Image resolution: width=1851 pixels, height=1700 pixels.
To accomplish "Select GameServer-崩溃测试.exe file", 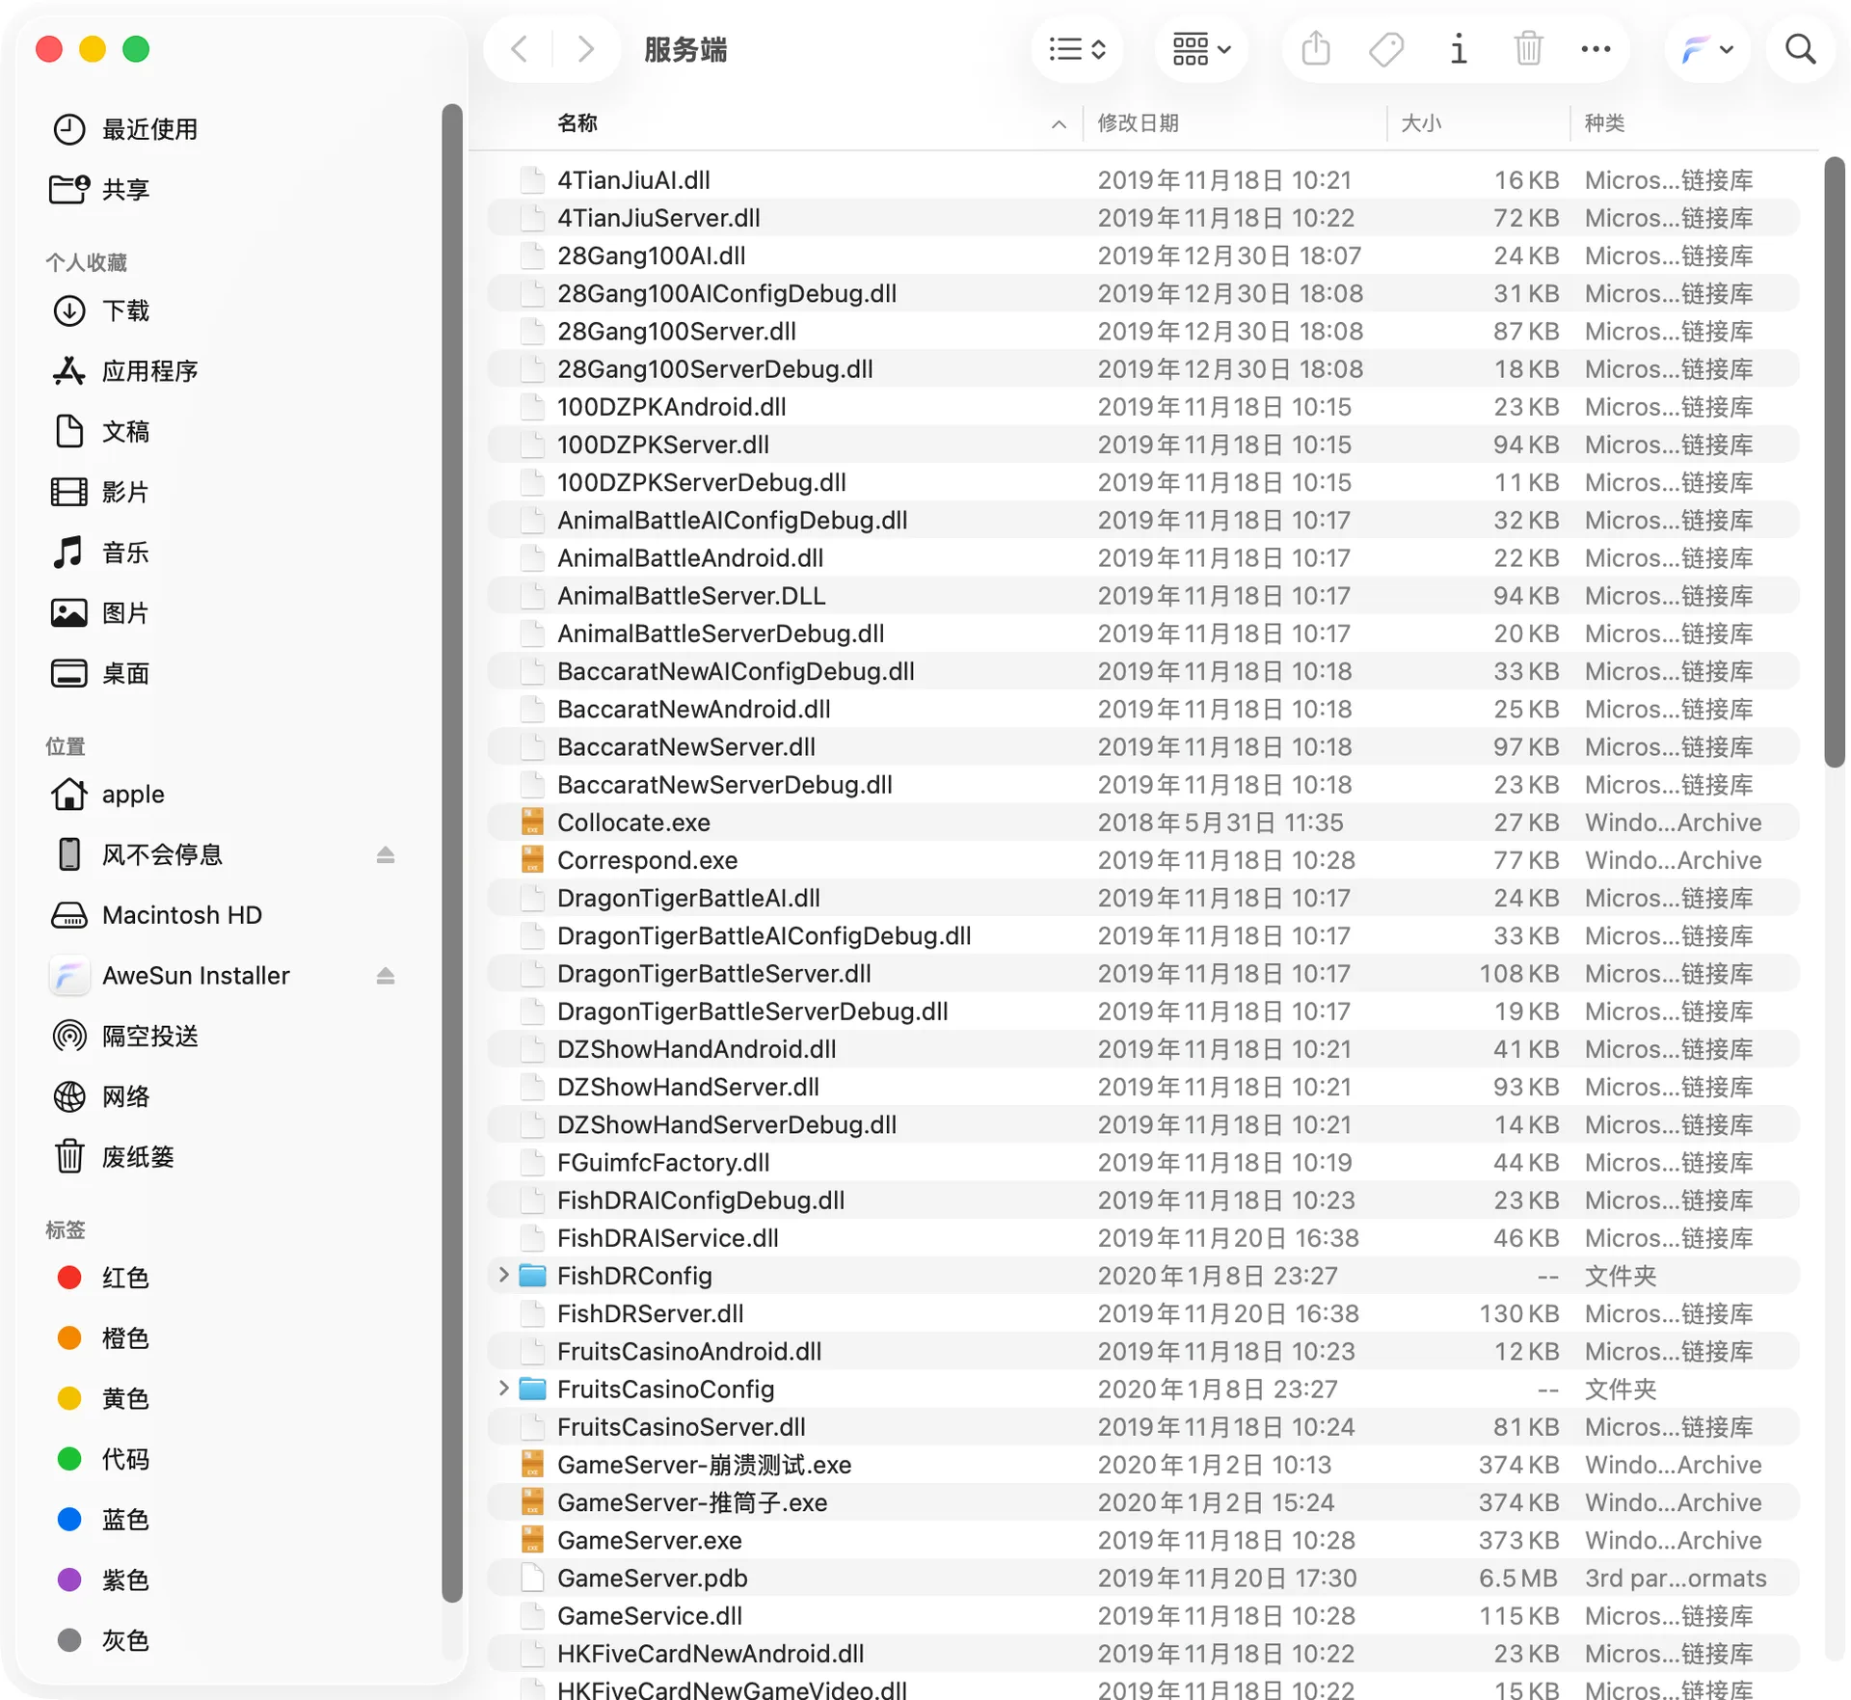I will (x=1142, y=1465).
